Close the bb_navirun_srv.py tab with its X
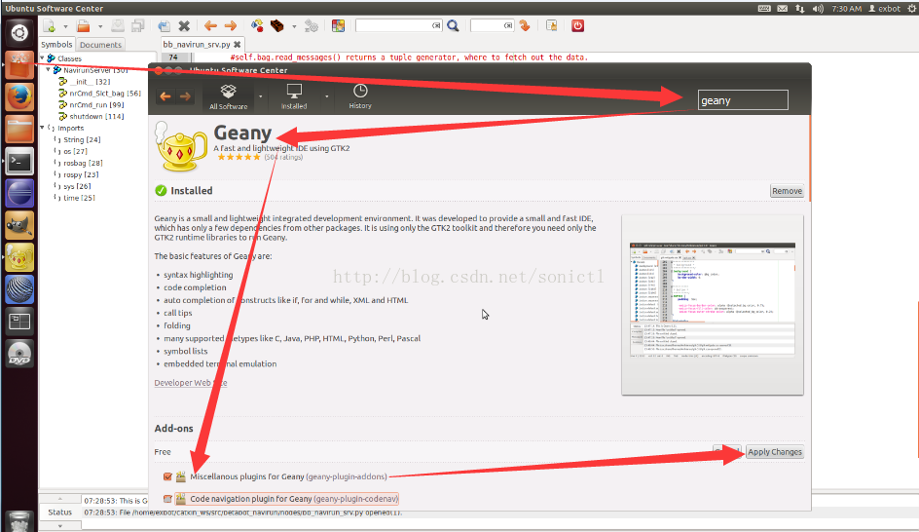This screenshot has height=532, width=919. pos(237,45)
